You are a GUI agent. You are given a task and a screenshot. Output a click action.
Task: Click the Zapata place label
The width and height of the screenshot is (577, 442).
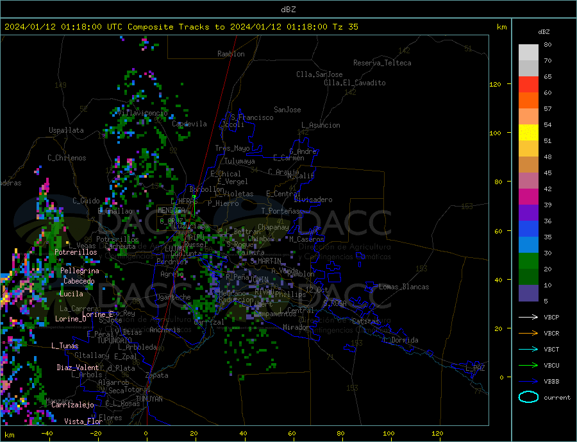click(157, 375)
